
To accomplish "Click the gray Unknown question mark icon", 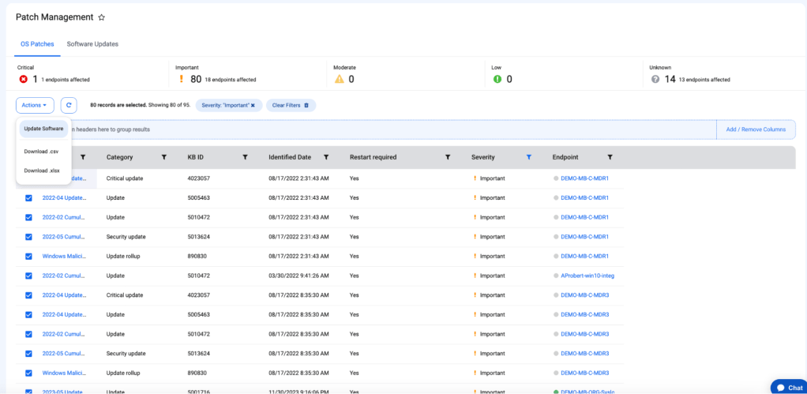I will coord(655,79).
